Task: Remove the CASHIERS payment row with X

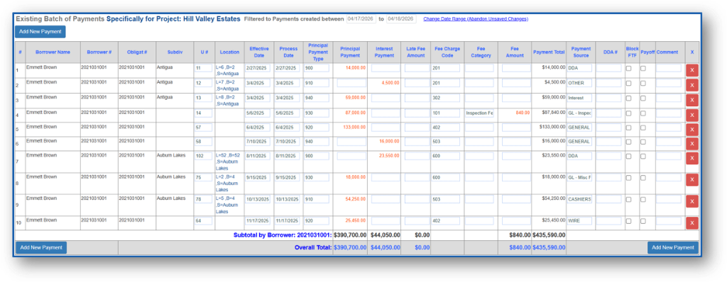Action: [692, 201]
